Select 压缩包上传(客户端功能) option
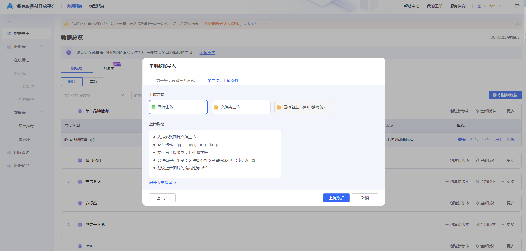 (x=304, y=107)
